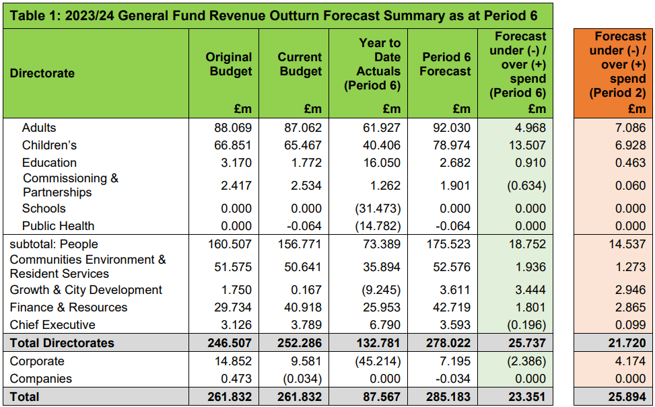655x407 pixels.
Task: Select Finance Period 2 value 2.865
Action: pos(631,307)
